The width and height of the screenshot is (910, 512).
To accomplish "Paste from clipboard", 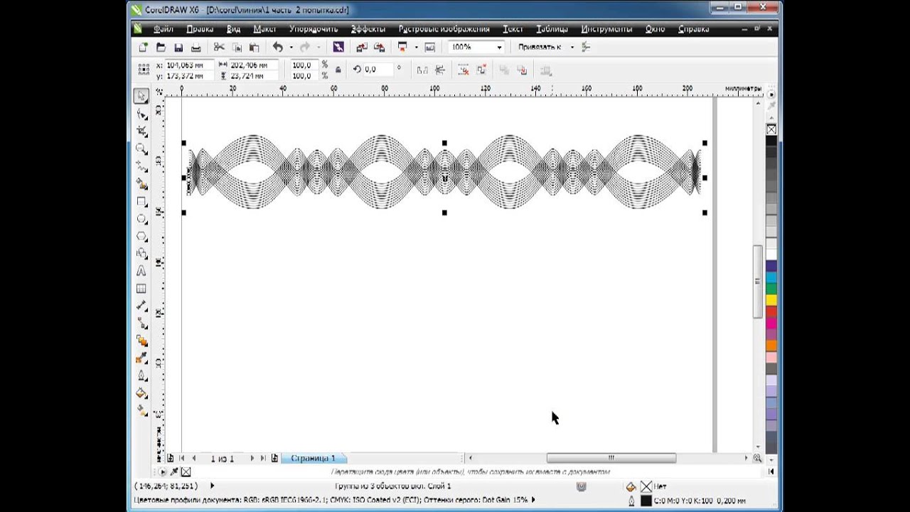I will [x=254, y=47].
